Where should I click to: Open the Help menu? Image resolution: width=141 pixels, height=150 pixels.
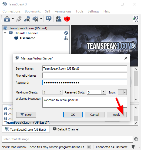pyautogui.click(x=107, y=11)
